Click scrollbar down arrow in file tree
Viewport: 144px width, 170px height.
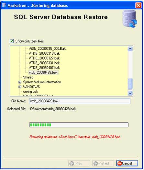pos(130,93)
